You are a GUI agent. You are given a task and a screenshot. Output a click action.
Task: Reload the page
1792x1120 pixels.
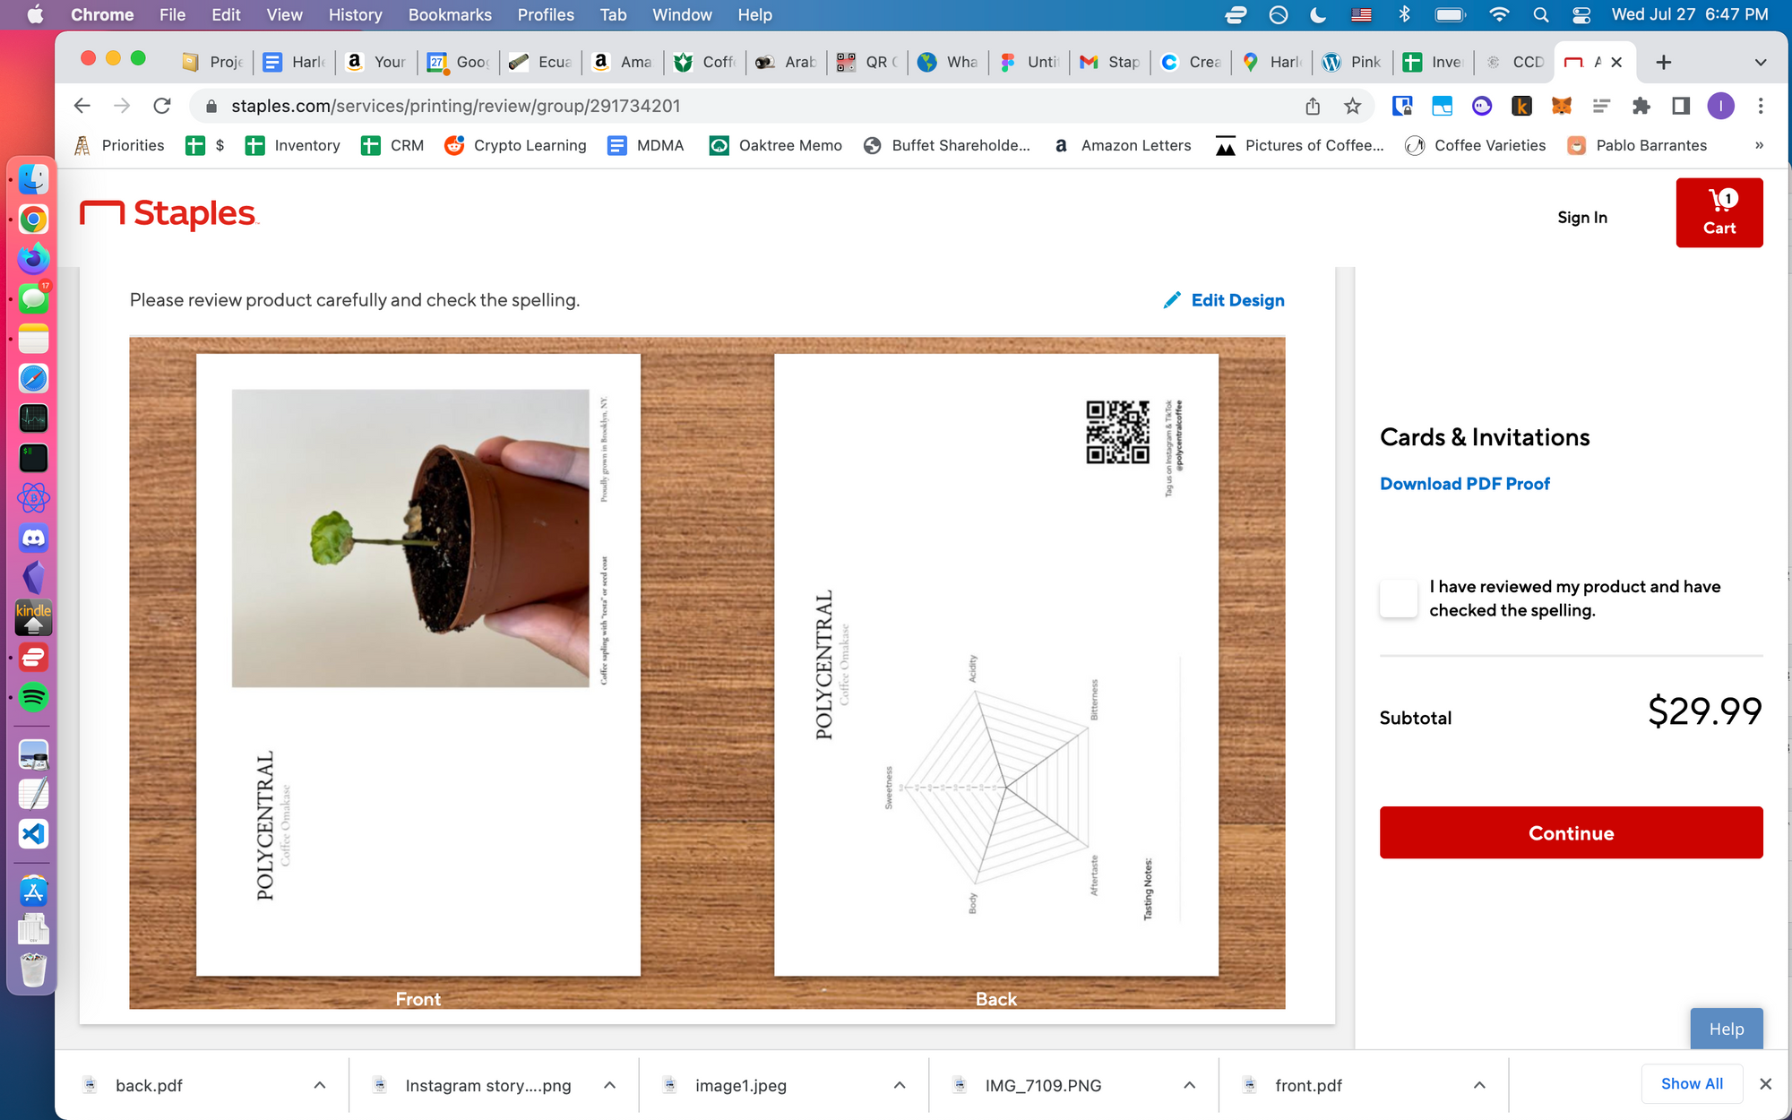tap(162, 107)
